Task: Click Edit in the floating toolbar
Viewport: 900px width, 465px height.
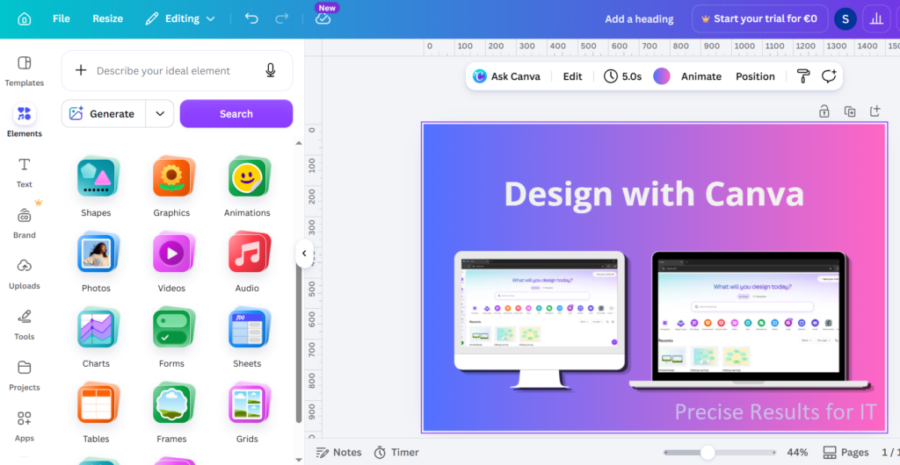Action: [x=572, y=76]
